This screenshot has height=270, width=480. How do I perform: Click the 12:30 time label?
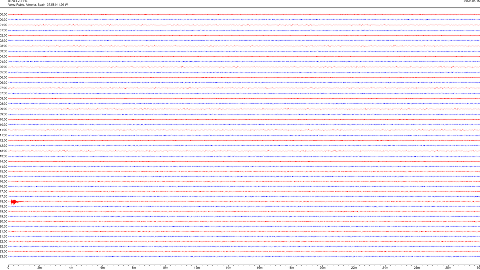pyautogui.click(x=3, y=146)
